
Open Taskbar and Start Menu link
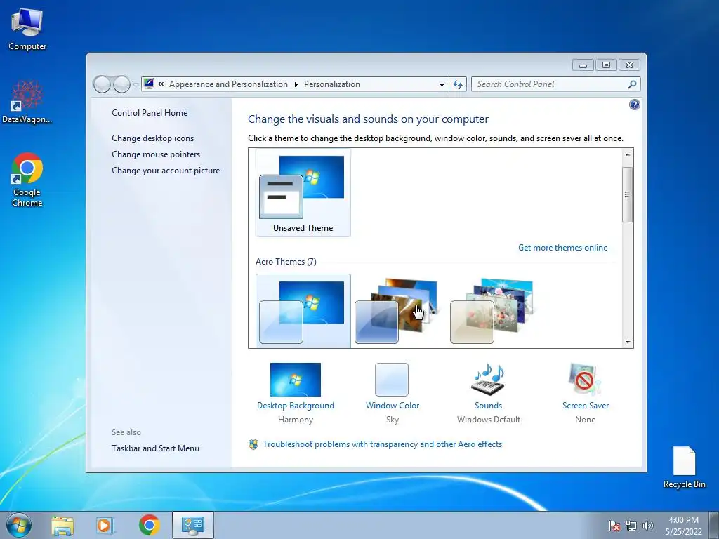click(155, 448)
